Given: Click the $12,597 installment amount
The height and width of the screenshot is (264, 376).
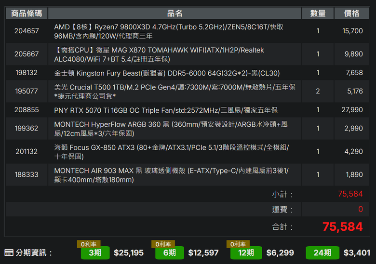Looking at the screenshot, I should tap(203, 253).
